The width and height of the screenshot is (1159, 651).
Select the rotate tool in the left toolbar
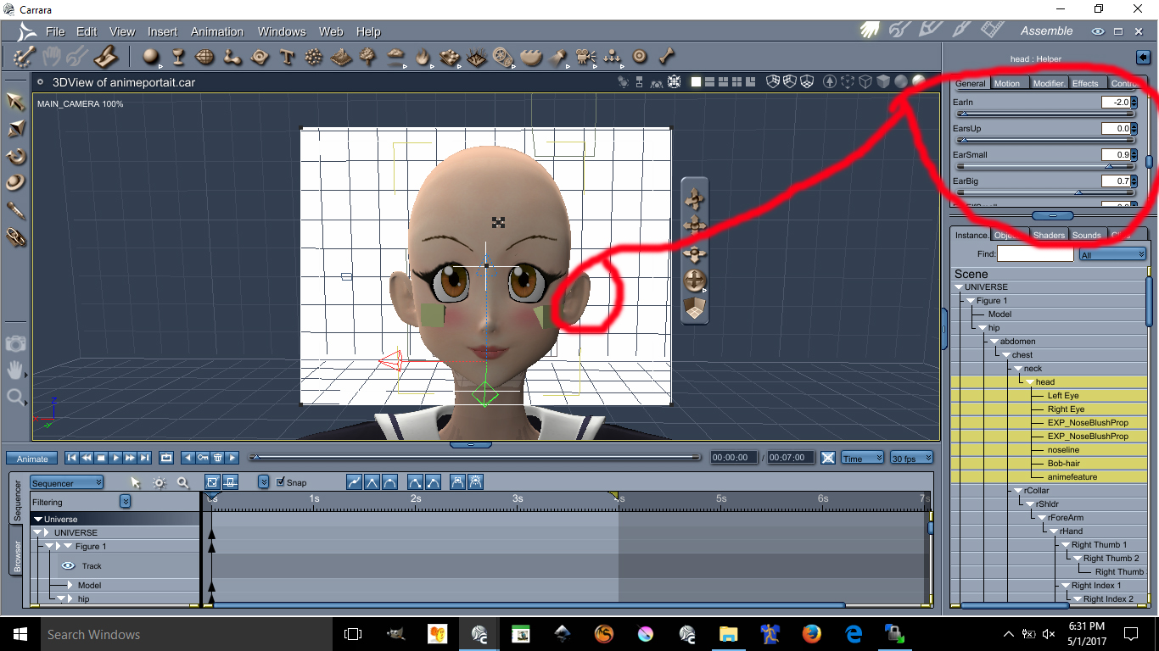pos(15,156)
